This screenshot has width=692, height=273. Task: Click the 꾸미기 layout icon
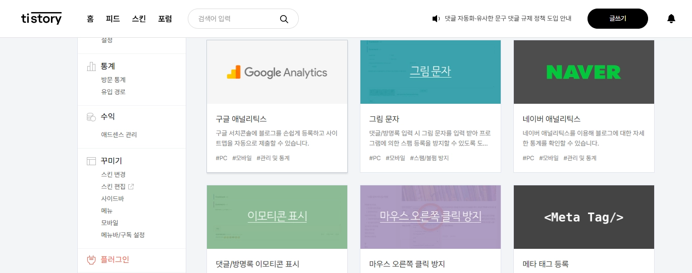(x=91, y=161)
